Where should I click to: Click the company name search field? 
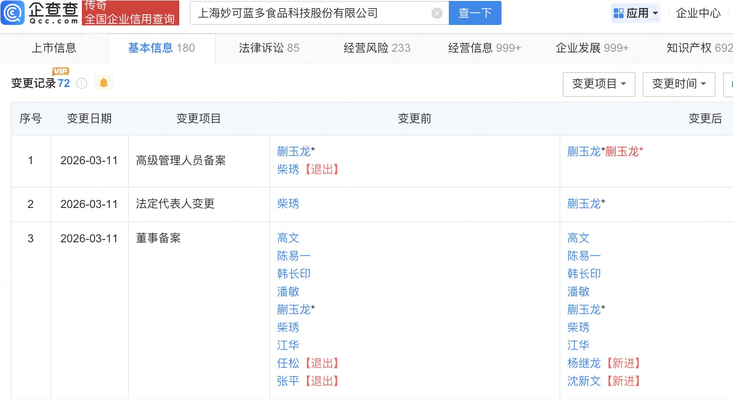pos(311,13)
